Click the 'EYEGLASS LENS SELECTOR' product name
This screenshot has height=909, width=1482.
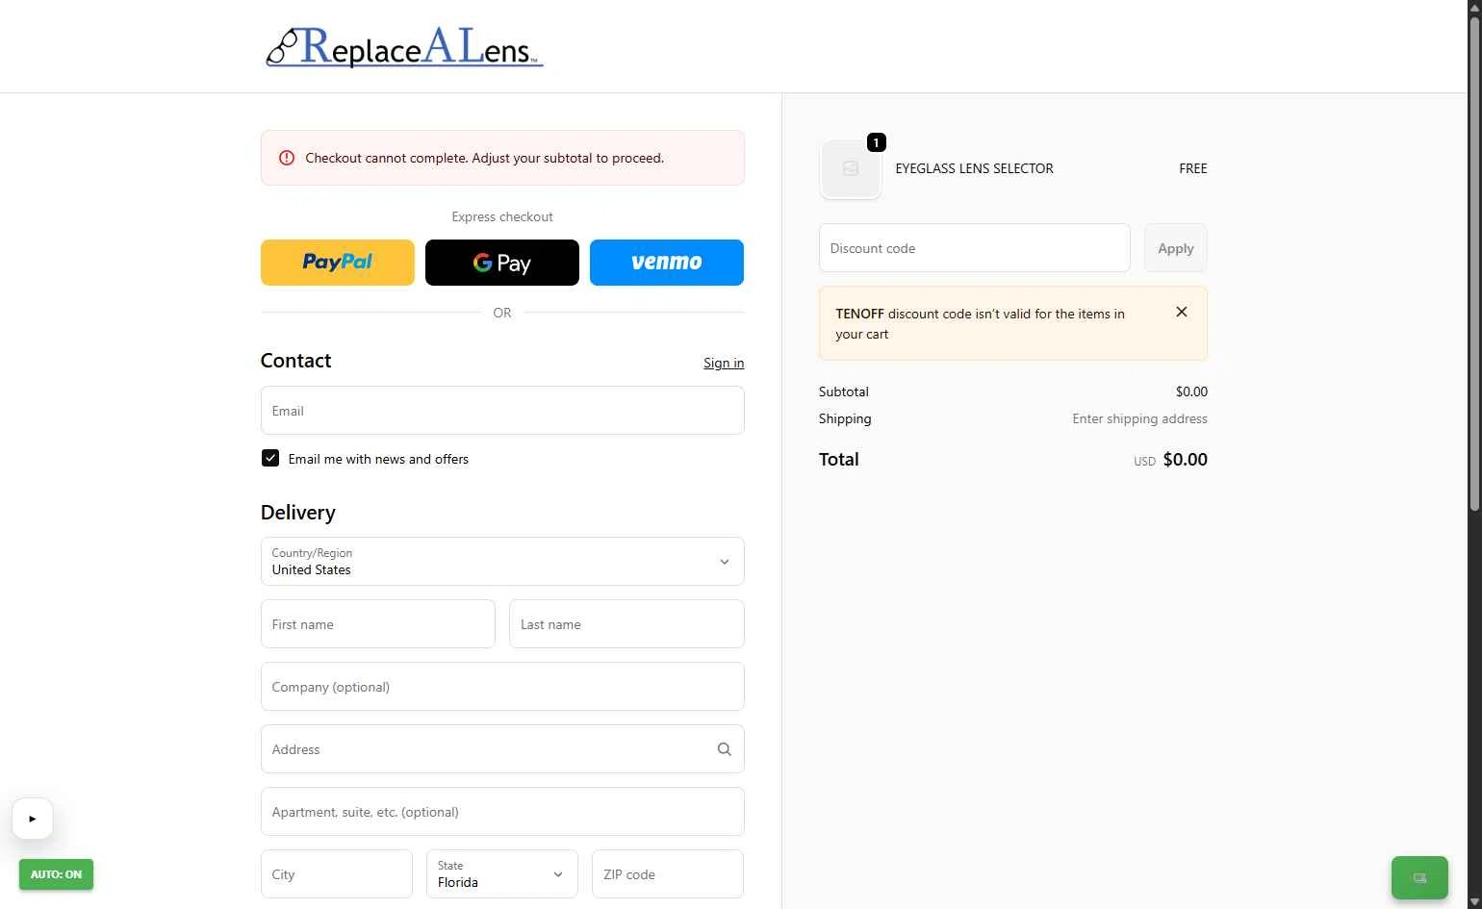974,168
